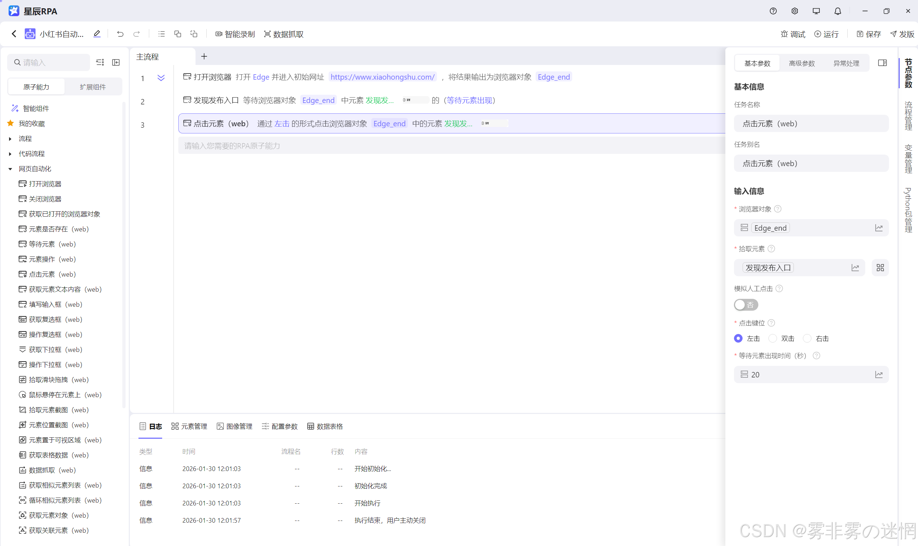Click the 等待元素出现时间 input field showing 20
This screenshot has height=546, width=918.
tap(806, 374)
